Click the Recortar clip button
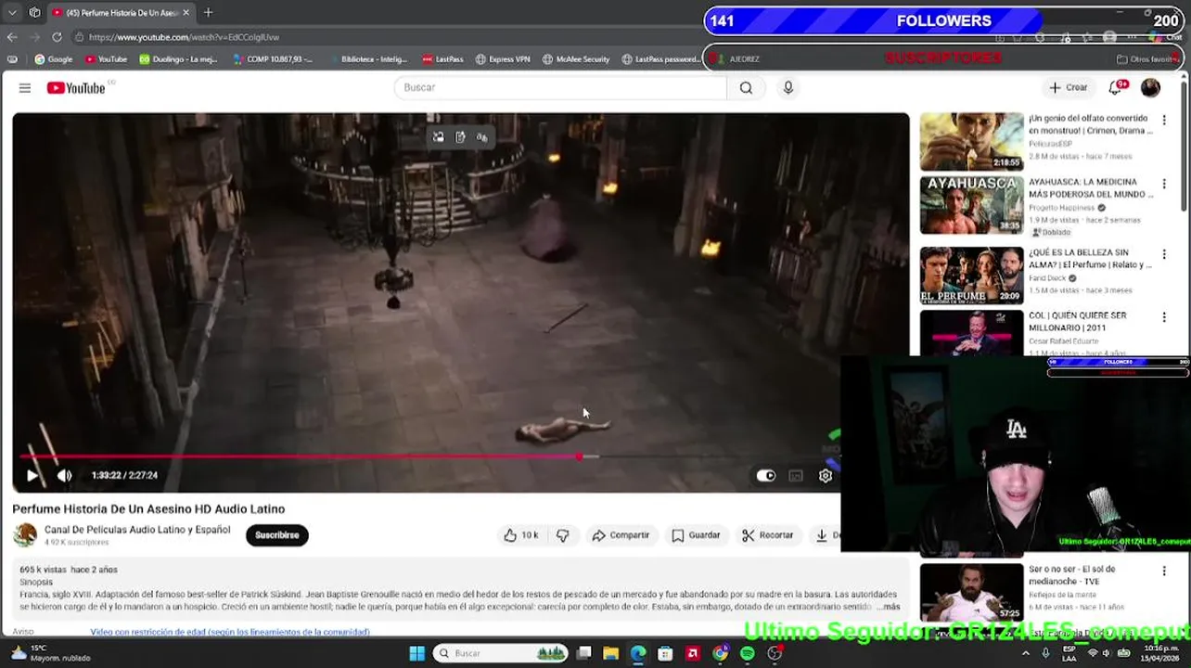The height and width of the screenshot is (668, 1191). [768, 535]
